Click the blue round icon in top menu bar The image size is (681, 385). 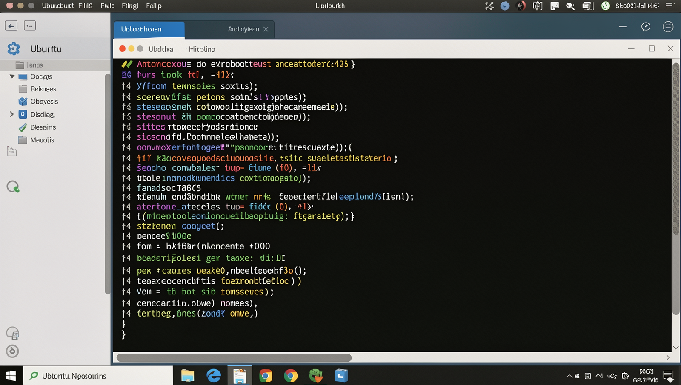click(505, 6)
